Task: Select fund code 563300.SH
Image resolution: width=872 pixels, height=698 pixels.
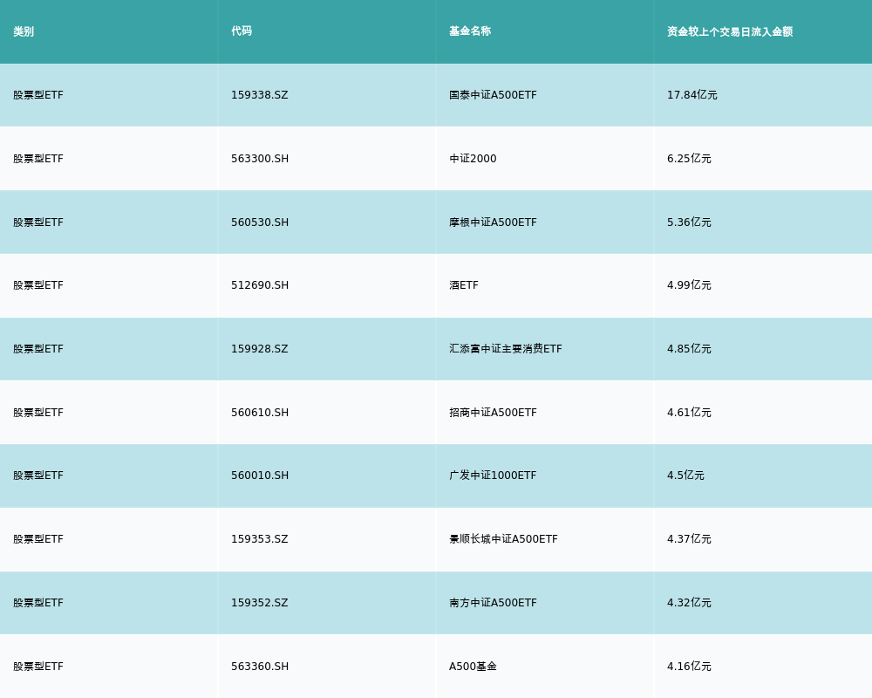Action: (x=259, y=159)
